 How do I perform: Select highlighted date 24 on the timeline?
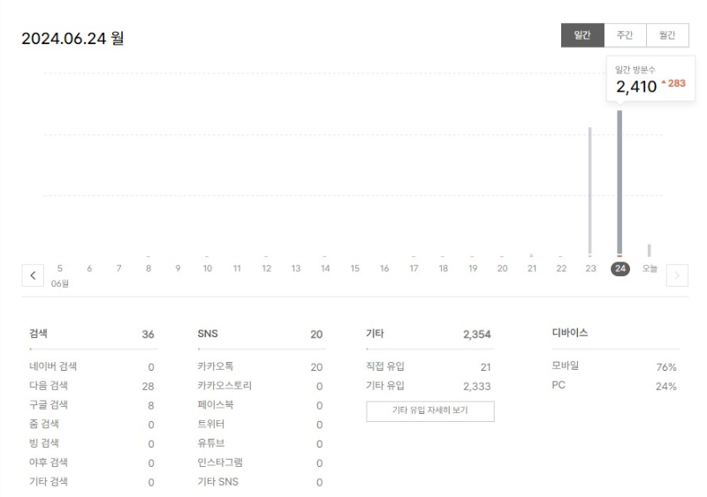click(620, 268)
